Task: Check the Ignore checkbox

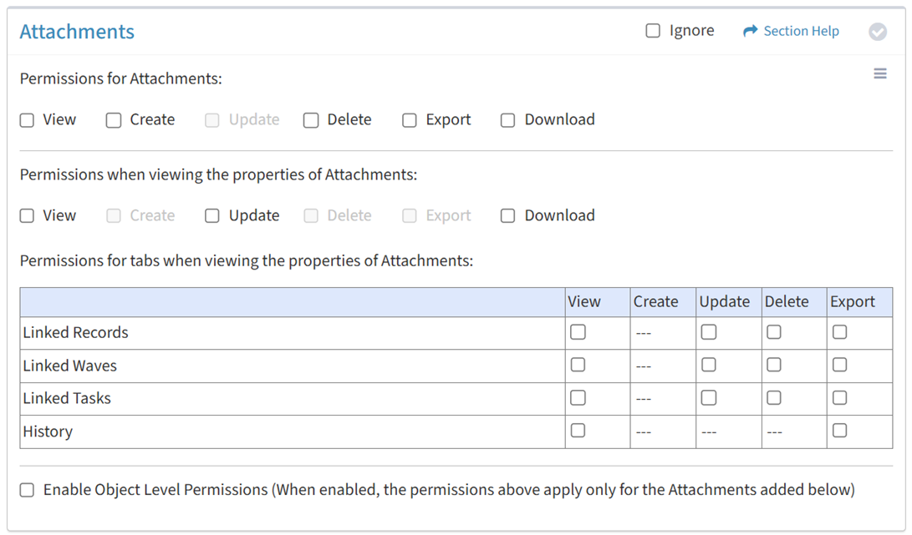Action: coord(653,31)
